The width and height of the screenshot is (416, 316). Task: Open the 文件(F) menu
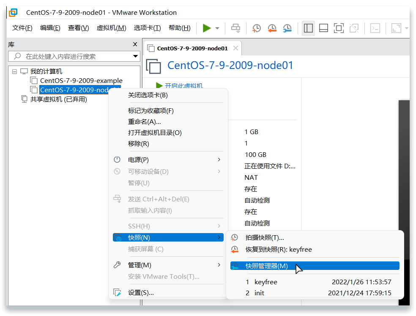(x=22, y=28)
